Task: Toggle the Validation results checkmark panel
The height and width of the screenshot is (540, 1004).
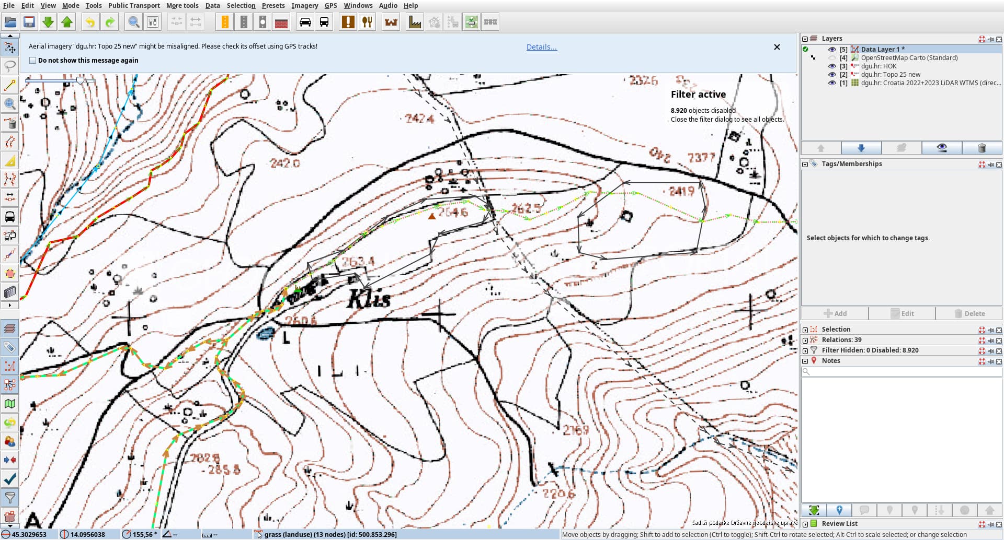Action: (10, 479)
